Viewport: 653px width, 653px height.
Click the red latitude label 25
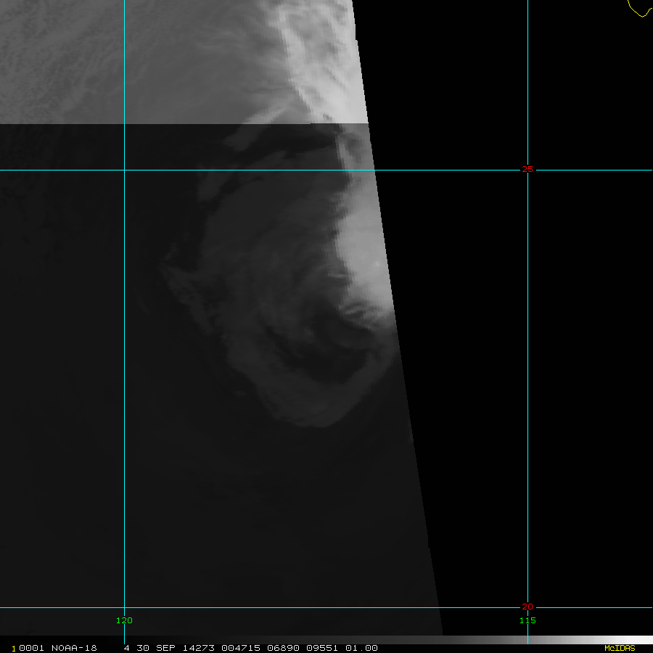527,170
